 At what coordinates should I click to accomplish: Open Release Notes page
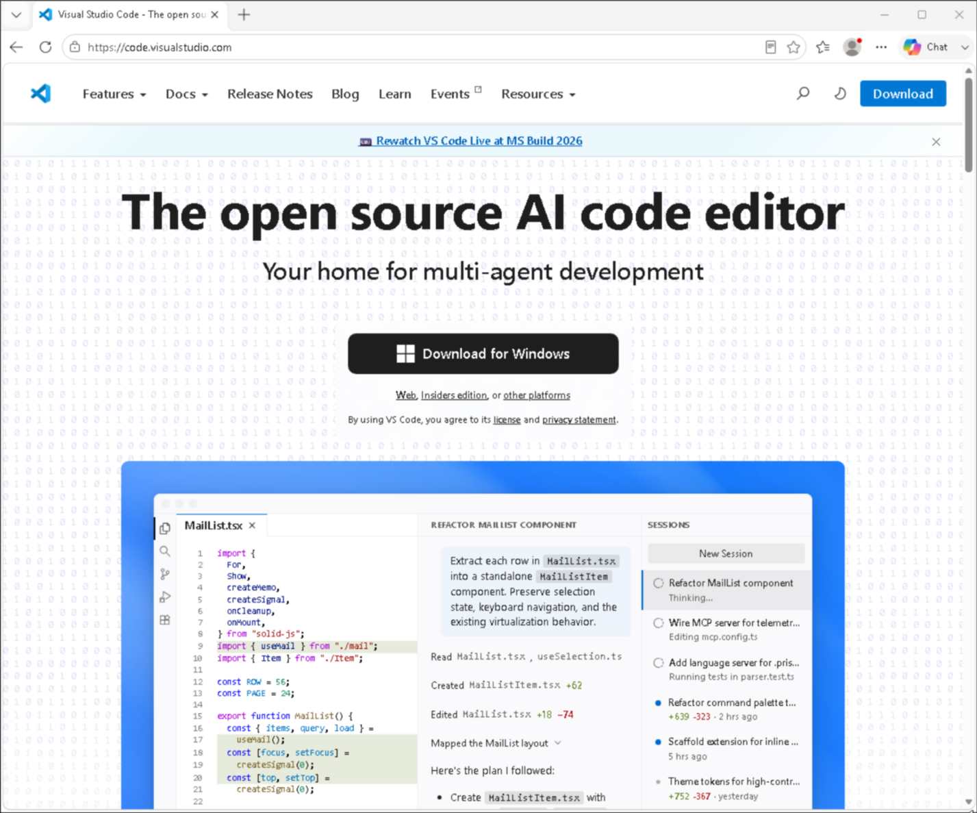[270, 94]
